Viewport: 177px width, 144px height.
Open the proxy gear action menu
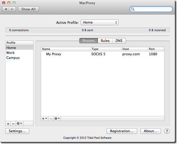pos(57,119)
